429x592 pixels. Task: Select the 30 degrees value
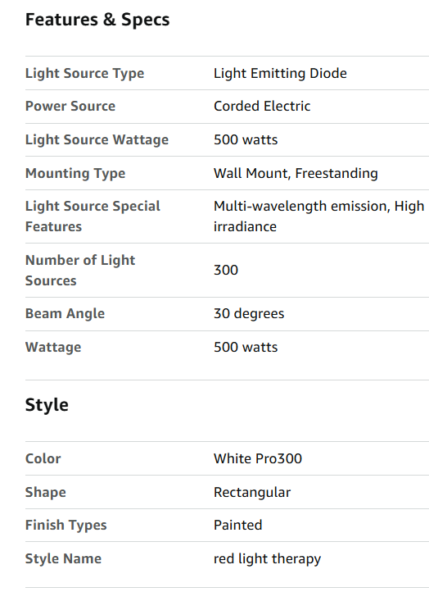[249, 314]
